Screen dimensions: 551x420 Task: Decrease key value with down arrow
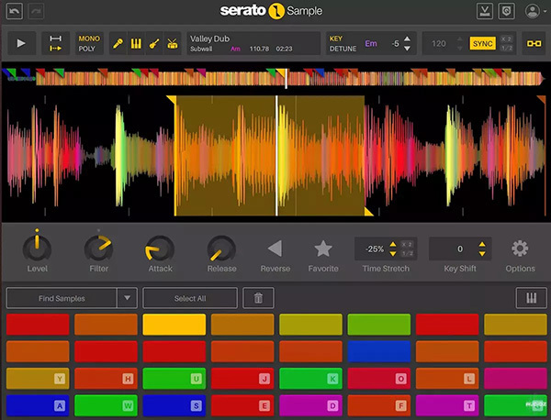coord(407,49)
